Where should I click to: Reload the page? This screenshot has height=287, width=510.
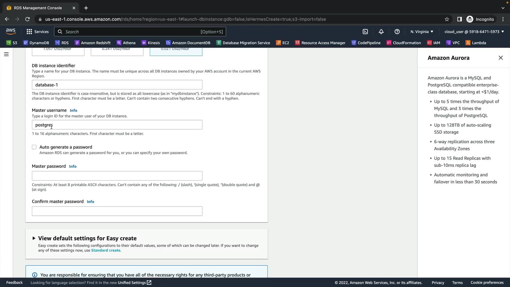pos(27,19)
